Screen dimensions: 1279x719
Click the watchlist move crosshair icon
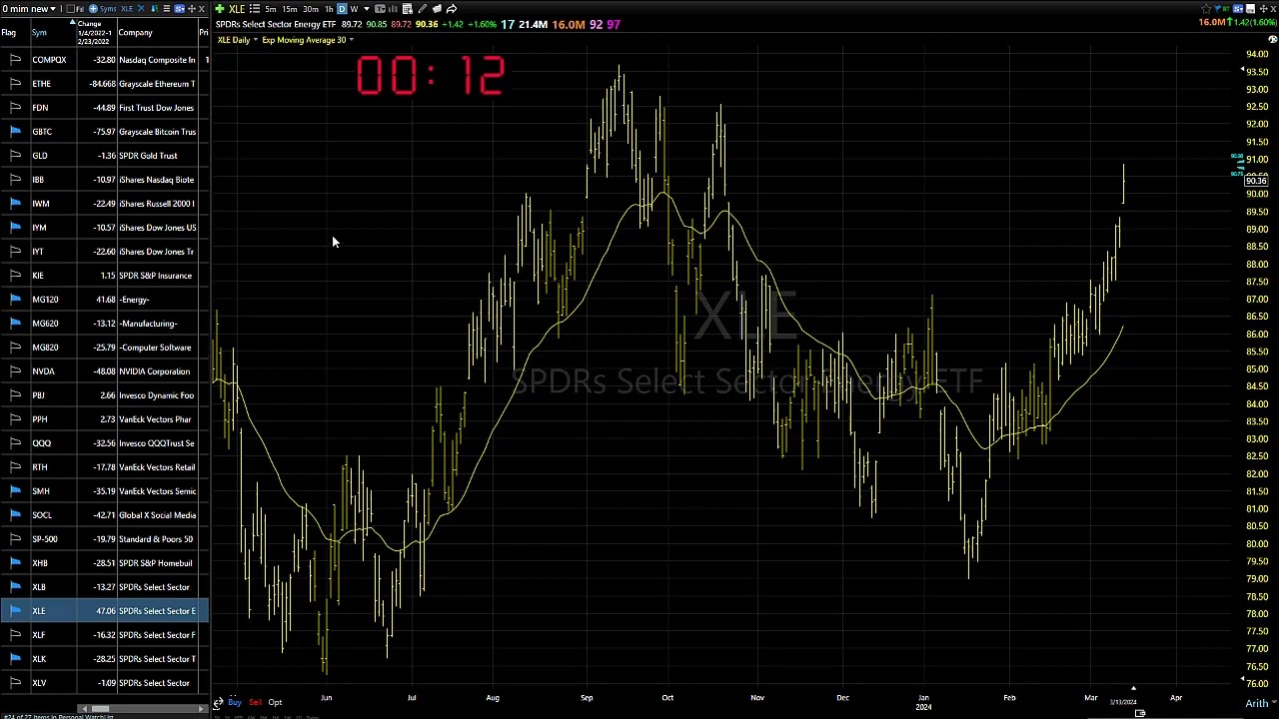click(191, 9)
